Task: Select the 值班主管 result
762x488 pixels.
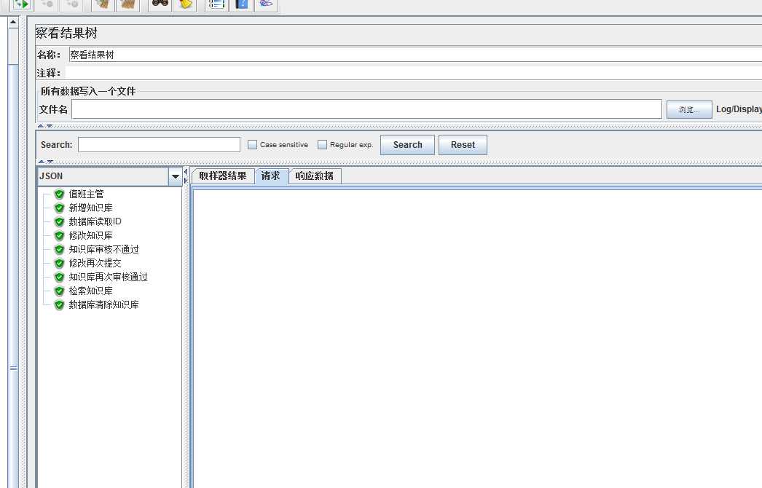Action: click(x=86, y=194)
